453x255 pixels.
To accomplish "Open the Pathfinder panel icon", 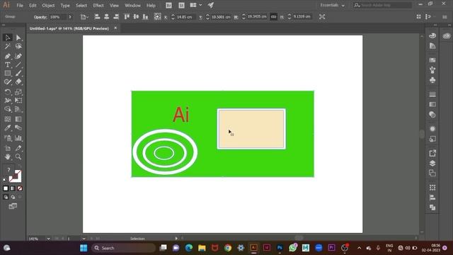I will click(432, 208).
